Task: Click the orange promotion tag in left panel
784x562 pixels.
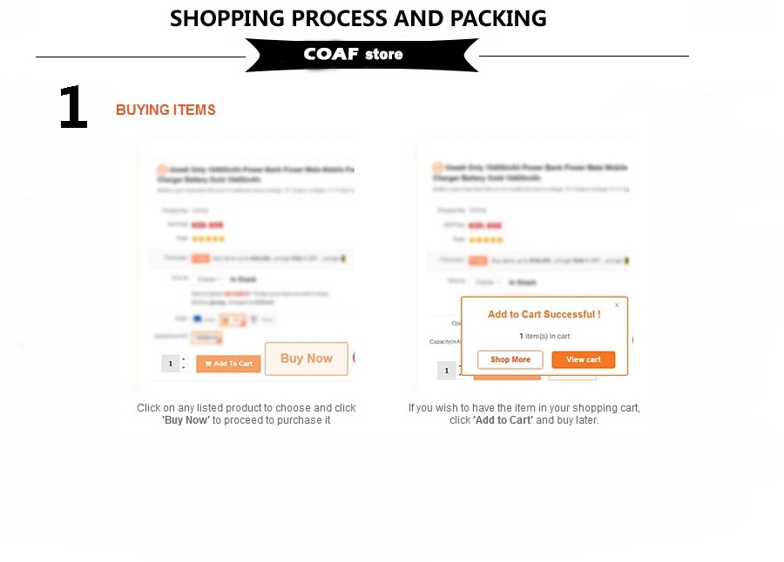Action: click(x=201, y=258)
